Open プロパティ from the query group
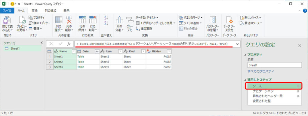The width and height of the screenshot is (308, 116). pos(36,18)
